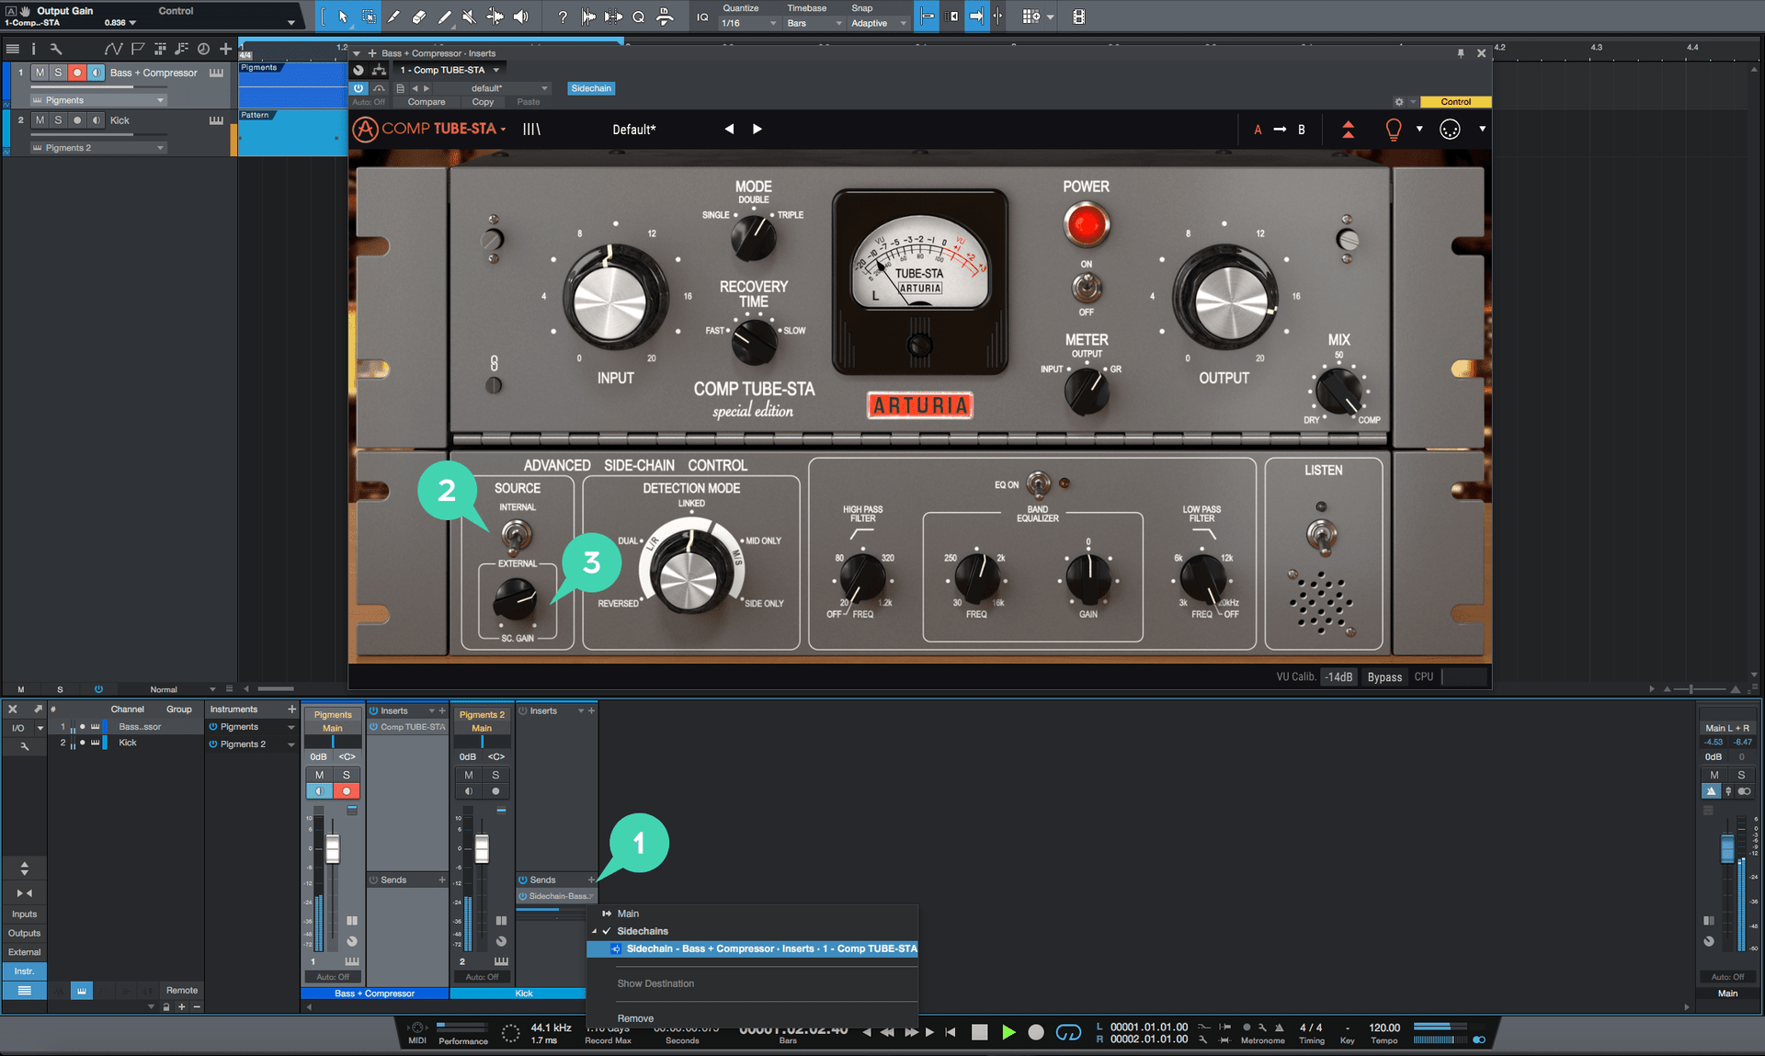This screenshot has height=1056, width=1765.
Task: Flip the LISTEN switch
Action: [1322, 535]
